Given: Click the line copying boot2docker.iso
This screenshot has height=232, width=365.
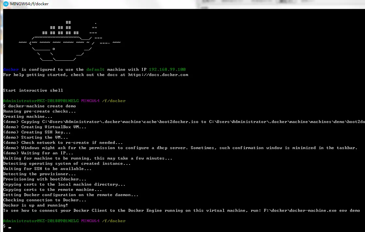Looking at the screenshot, I should point(184,122).
